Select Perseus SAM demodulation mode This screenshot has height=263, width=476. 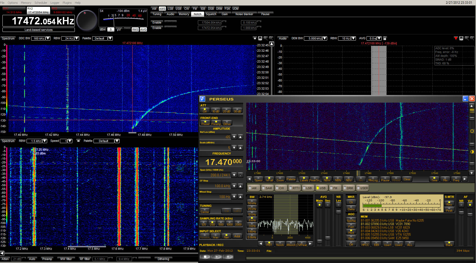click(267, 188)
